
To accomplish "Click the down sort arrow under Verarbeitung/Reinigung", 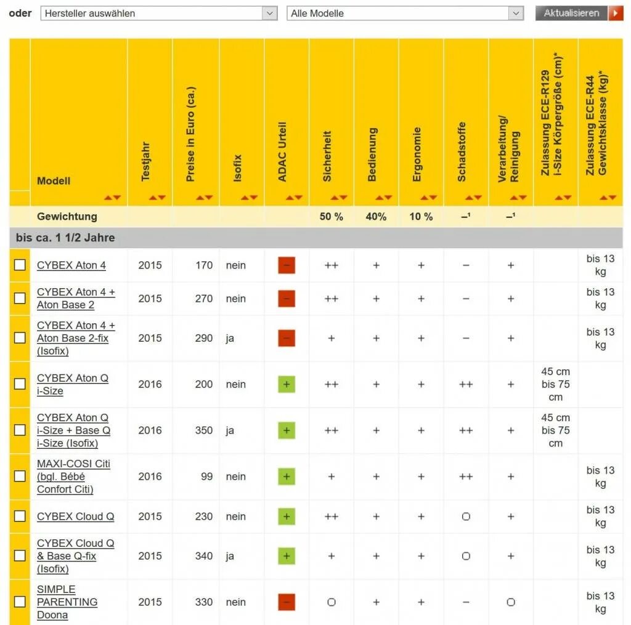I will pos(523,198).
